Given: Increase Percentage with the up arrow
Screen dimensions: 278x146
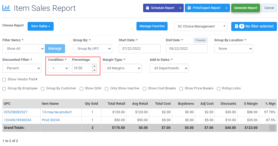Looking at the screenshot, I should pyautogui.click(x=94, y=66).
